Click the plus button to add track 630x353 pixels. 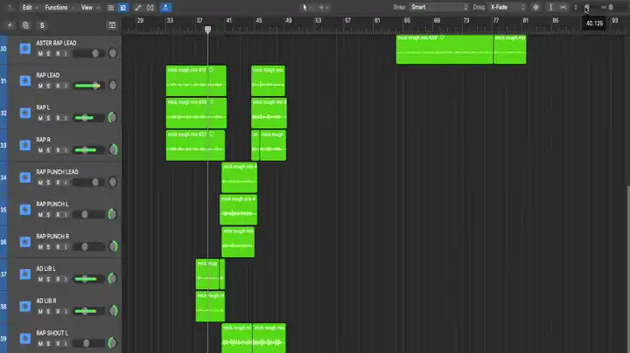tap(10, 25)
